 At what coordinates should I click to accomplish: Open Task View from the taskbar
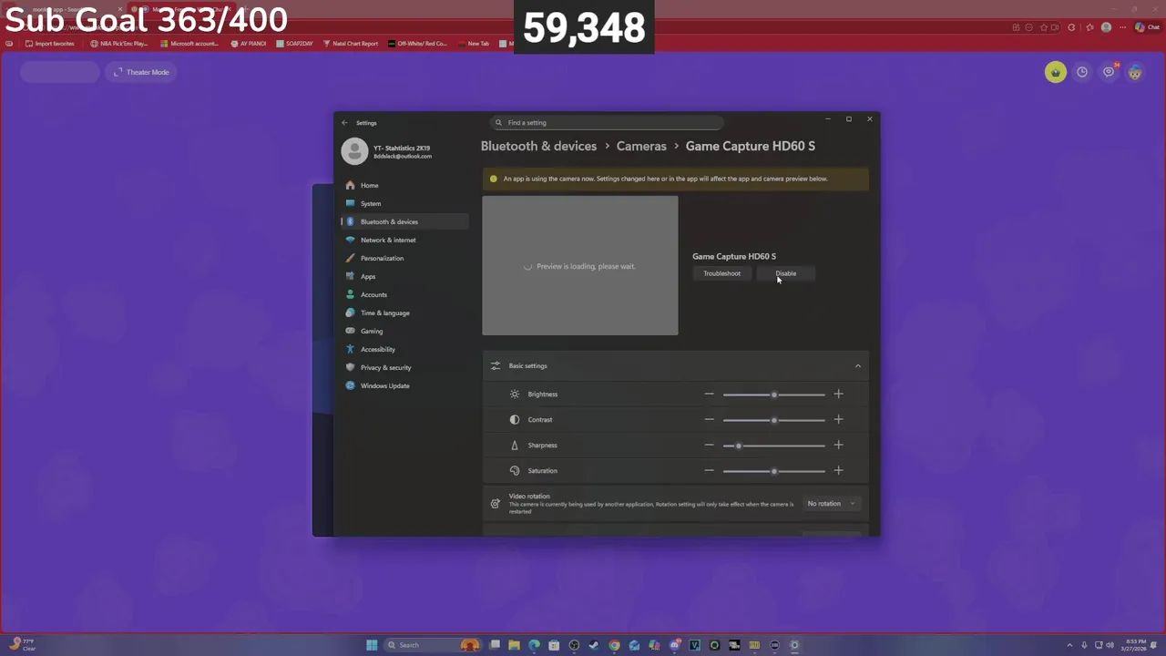[495, 645]
